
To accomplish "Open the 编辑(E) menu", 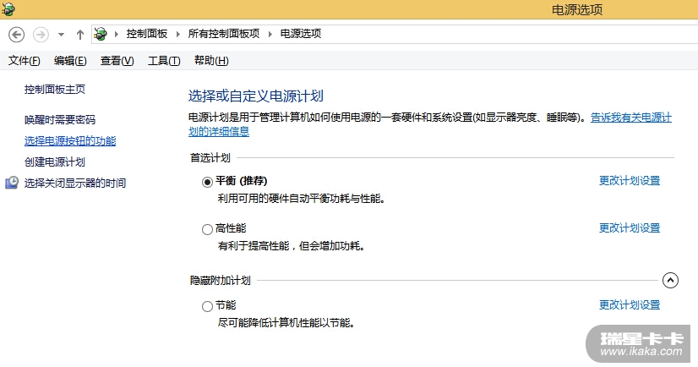I will tap(70, 61).
